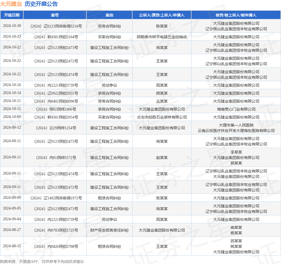Click the date 2024-10-30
281x264 pixels.
click(12, 26)
